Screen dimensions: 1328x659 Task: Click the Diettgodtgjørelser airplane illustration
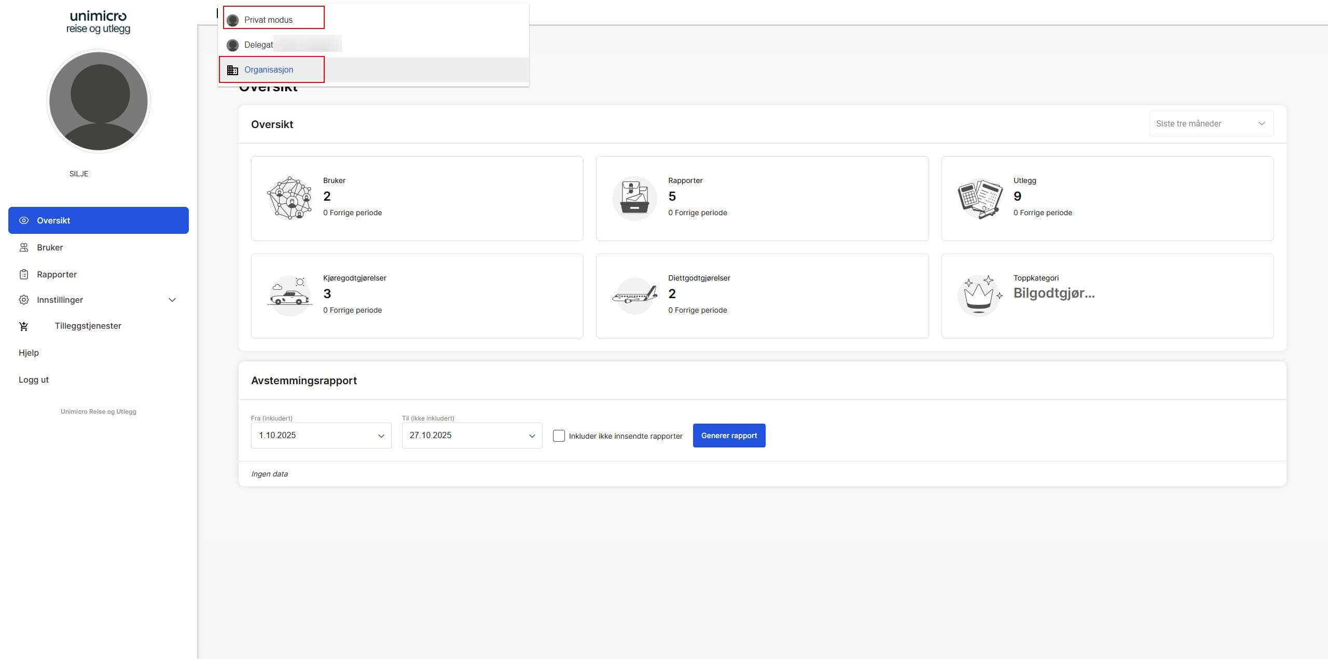click(634, 296)
